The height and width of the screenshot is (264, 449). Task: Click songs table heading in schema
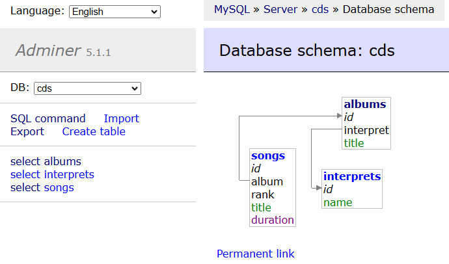click(268, 156)
